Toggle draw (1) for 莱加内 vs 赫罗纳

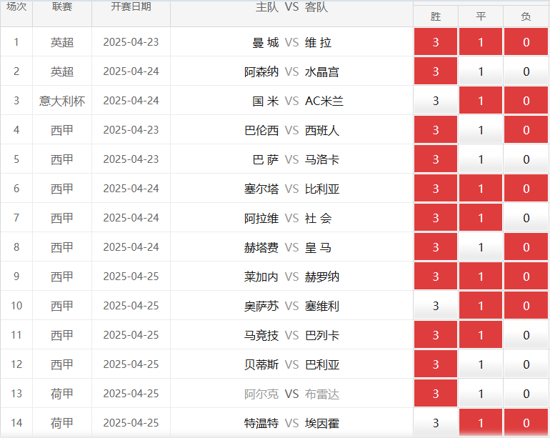(x=481, y=277)
